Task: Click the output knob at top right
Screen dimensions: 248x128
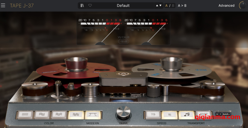Action: point(244,5)
